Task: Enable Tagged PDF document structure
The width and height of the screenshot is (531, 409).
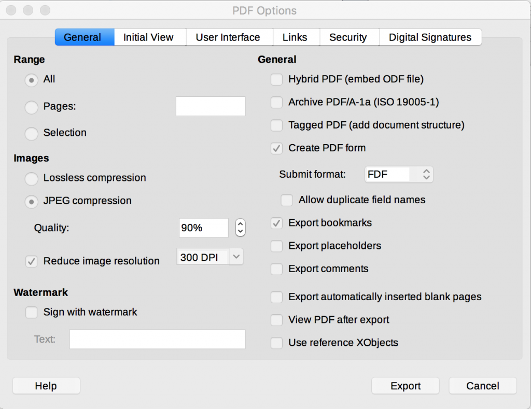Action: point(276,125)
